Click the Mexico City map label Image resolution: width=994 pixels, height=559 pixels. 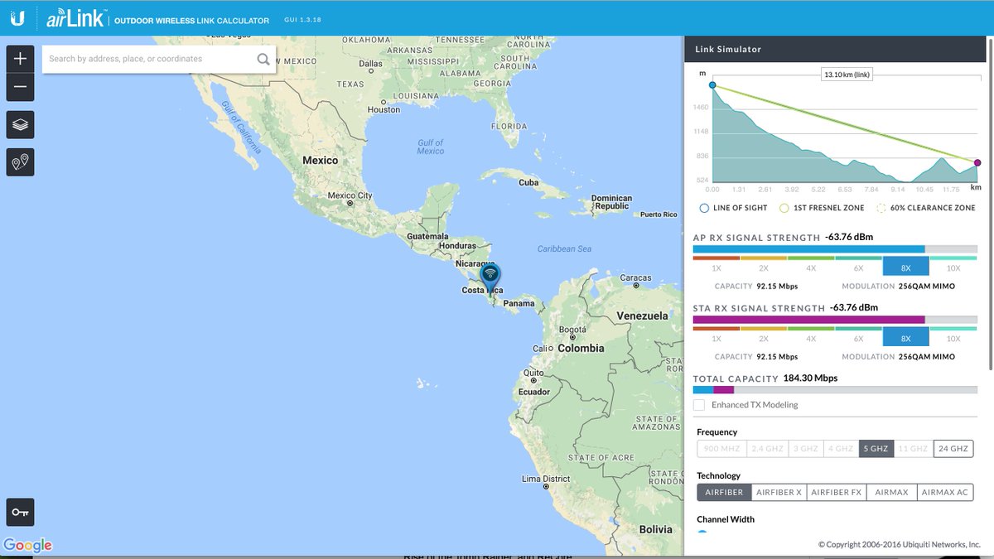click(x=351, y=195)
